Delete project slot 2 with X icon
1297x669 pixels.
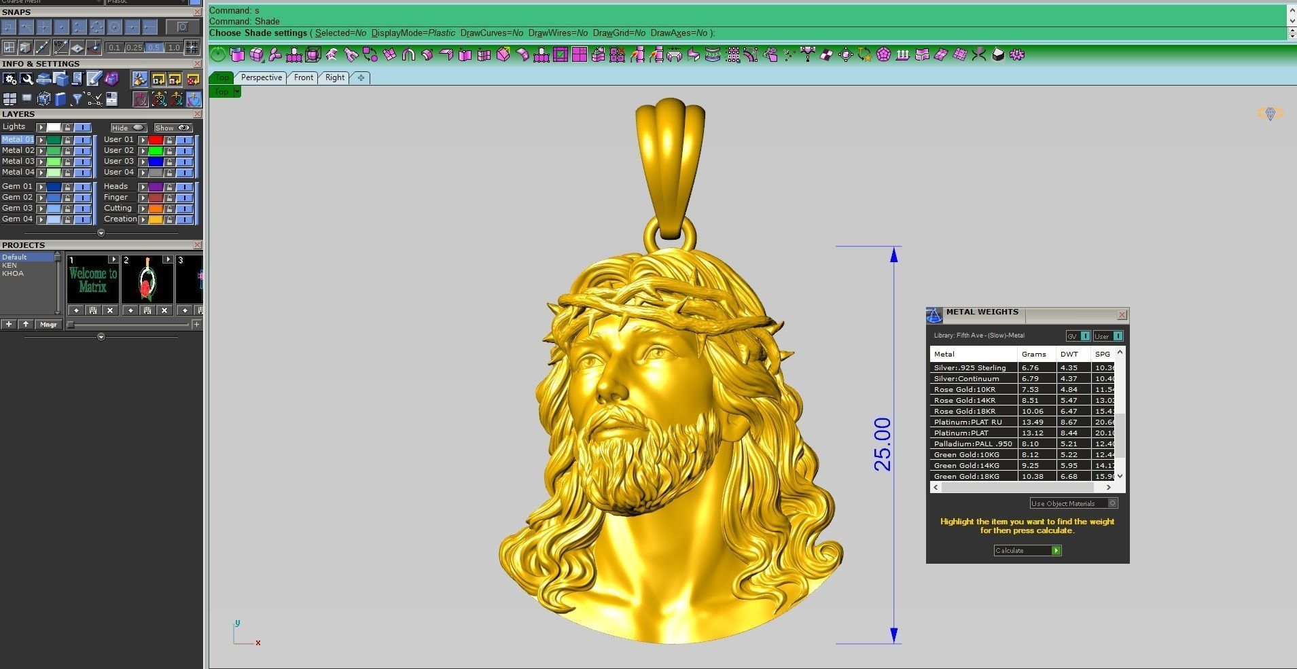click(x=164, y=310)
